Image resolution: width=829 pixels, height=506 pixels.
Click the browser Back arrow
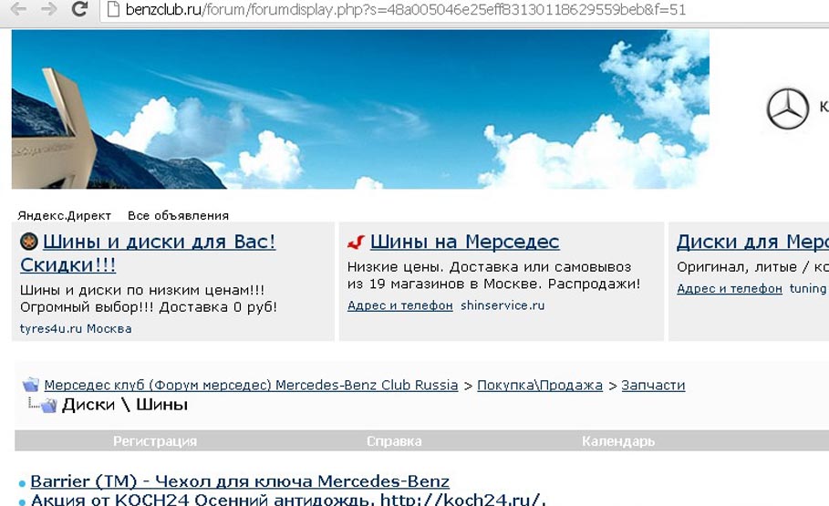click(18, 8)
